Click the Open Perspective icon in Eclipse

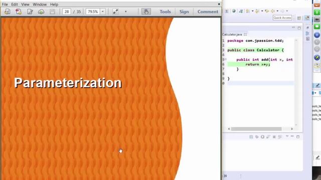[299, 18]
